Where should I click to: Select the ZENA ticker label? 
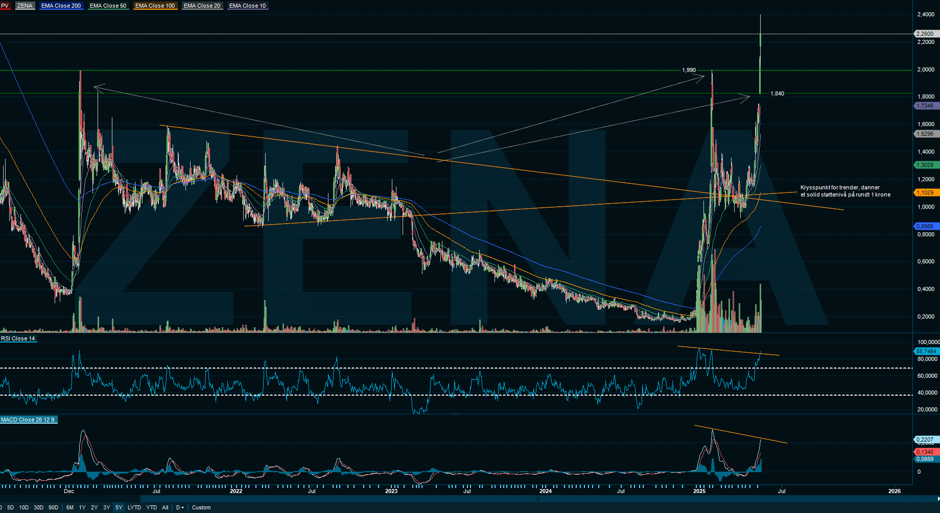[25, 6]
